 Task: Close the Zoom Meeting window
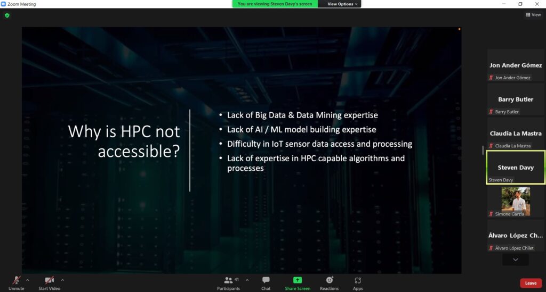click(537, 4)
